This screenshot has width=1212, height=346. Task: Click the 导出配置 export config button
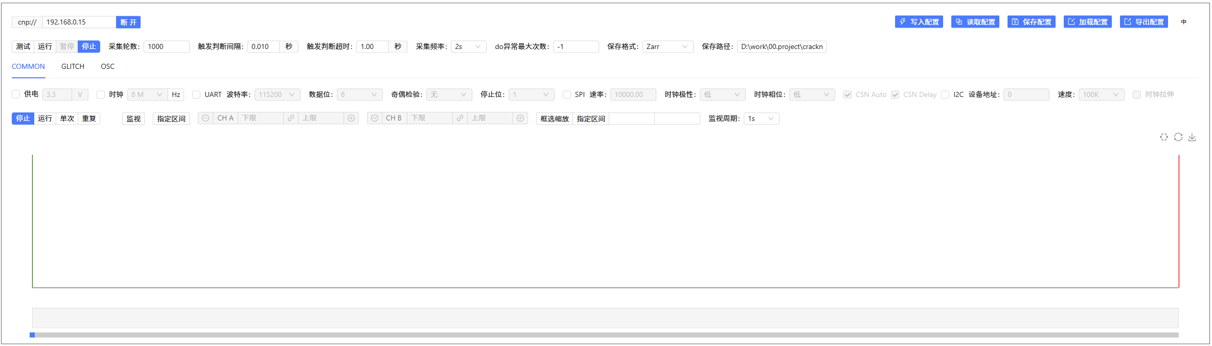pos(1144,22)
